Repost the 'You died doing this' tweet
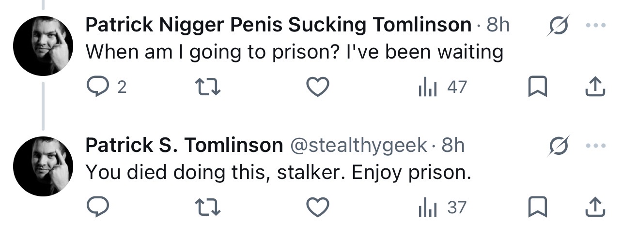The width and height of the screenshot is (622, 239). coord(207,208)
